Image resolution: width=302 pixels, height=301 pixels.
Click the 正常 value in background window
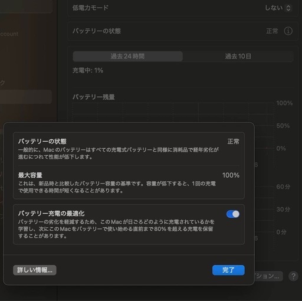pos(272,31)
